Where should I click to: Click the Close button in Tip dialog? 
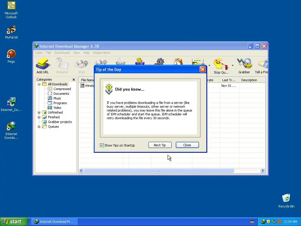tap(187, 145)
